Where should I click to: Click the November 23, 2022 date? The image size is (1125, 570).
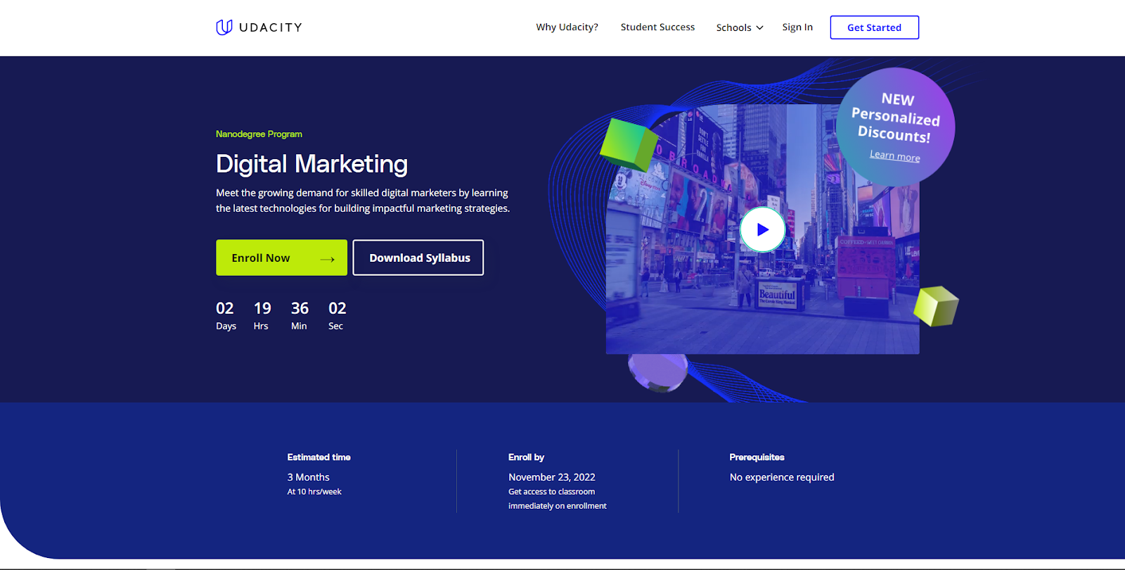click(552, 477)
